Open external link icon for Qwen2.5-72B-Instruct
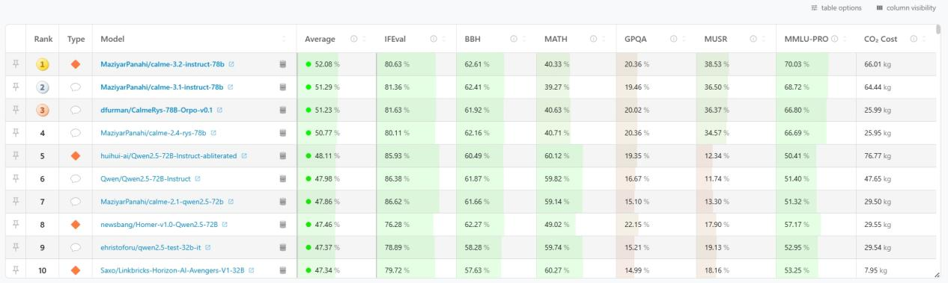Image resolution: width=948 pixels, height=283 pixels. point(197,178)
